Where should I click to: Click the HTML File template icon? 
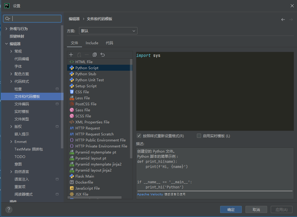[x=71, y=62]
